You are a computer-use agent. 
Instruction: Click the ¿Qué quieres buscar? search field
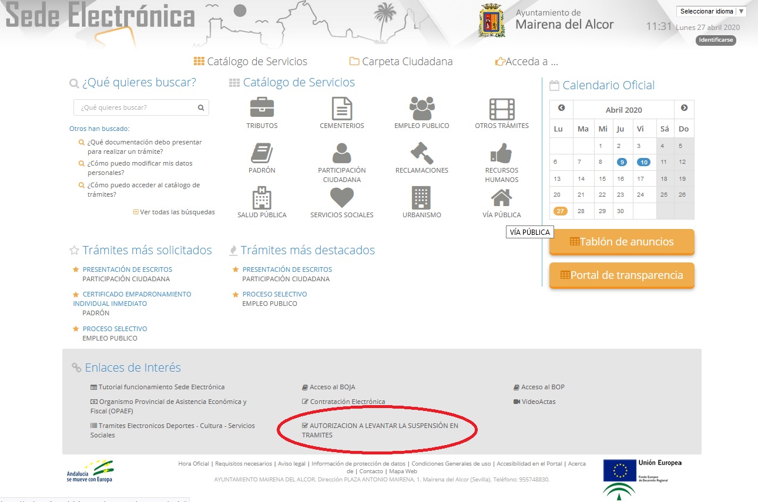point(135,108)
